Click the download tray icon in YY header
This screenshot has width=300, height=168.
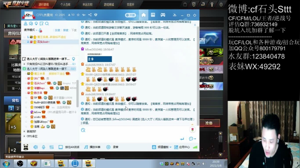coord(175,15)
